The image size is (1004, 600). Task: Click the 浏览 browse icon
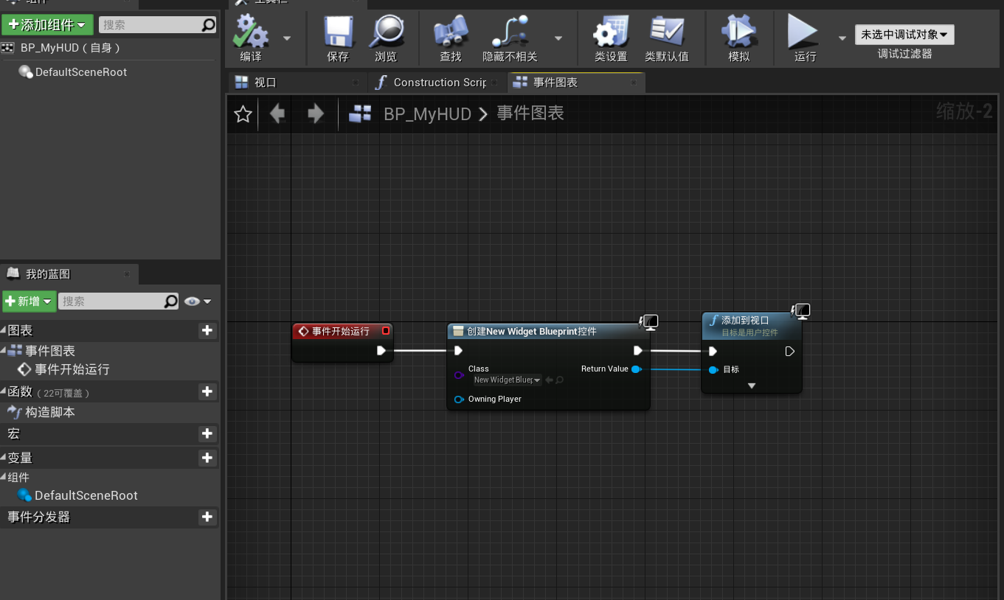point(386,37)
